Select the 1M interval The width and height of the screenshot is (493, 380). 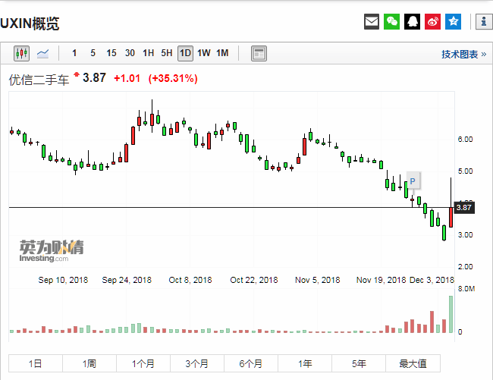tap(222, 53)
